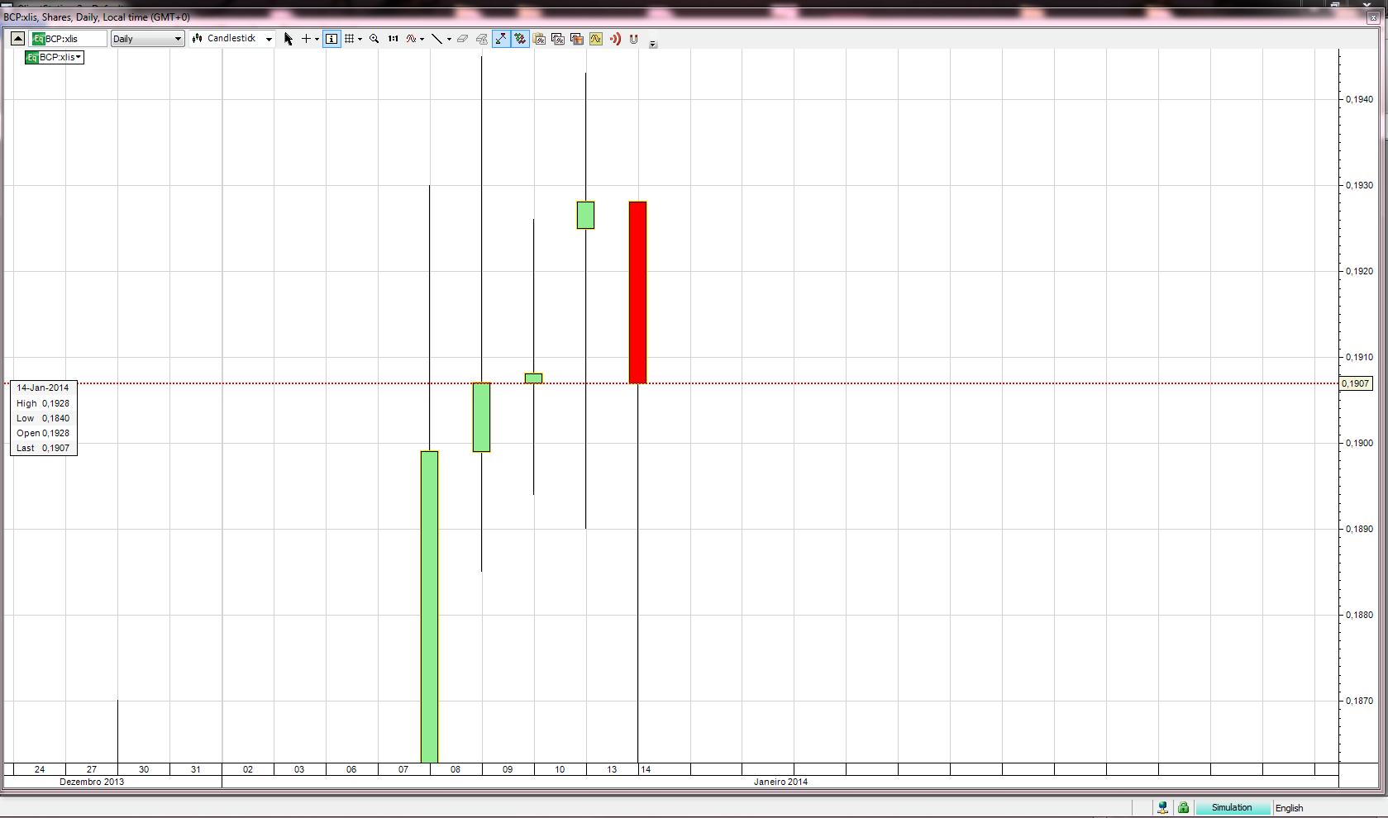Viewport: 1388px width, 818px height.
Task: Close the chart window with X button
Action: point(1373,17)
